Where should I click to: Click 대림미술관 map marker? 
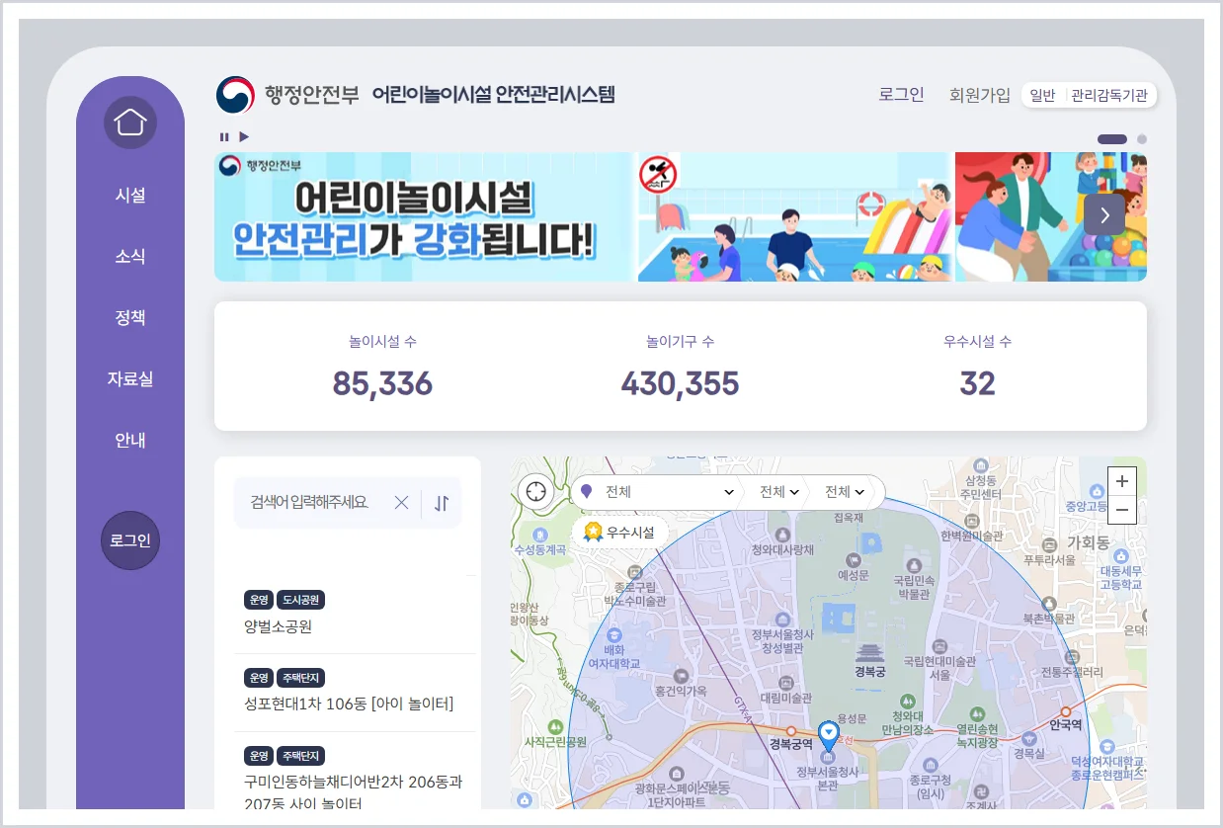785,684
